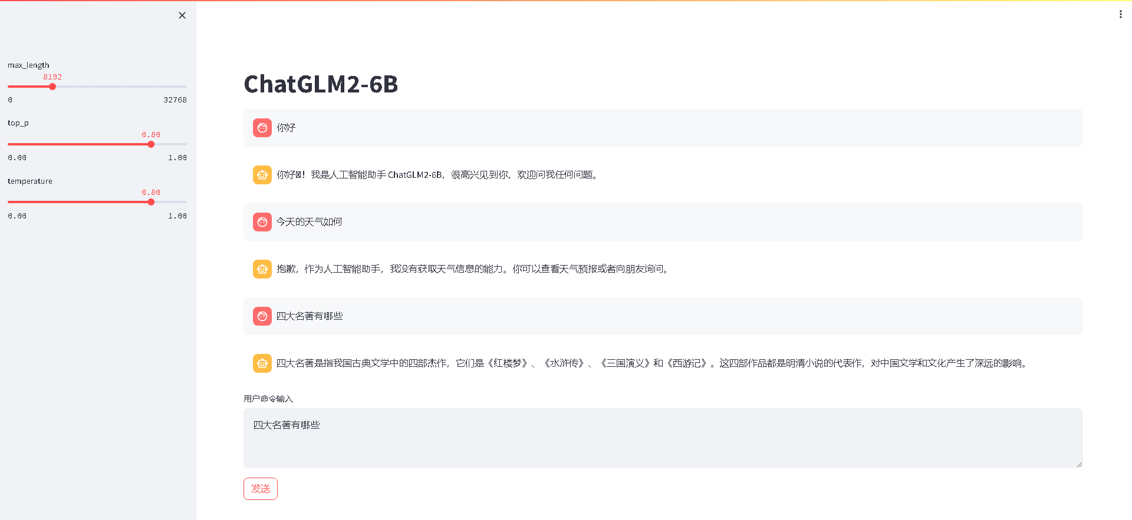Click the 1.00 maximum label under temperature
Screen dimensions: 1132x520
pyautogui.click(x=177, y=216)
